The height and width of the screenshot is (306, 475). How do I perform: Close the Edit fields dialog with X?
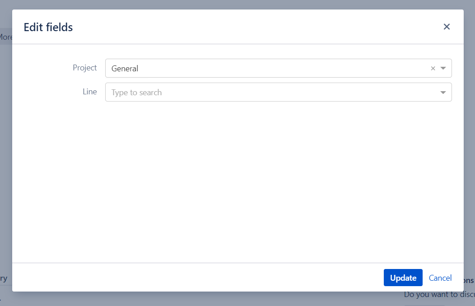click(x=447, y=27)
